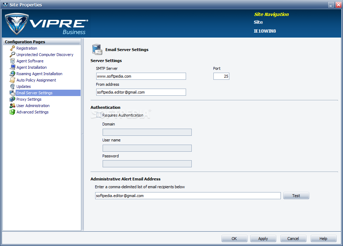The height and width of the screenshot is (246, 343).
Task: Close the Site Properties window
Action: pos(338,5)
